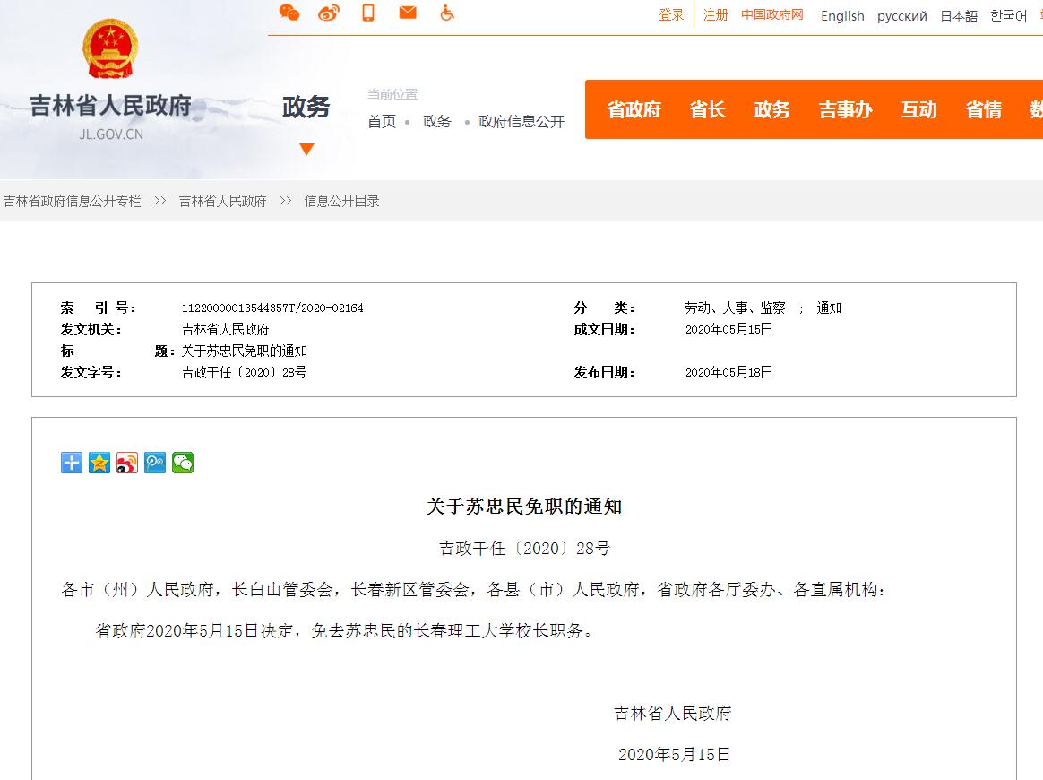Click the wheelchair accessibility icon
Viewport: 1043px width, 780px height.
pos(447,13)
